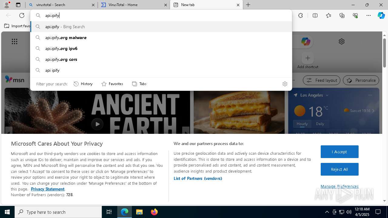Open page settings gear icon
Viewport: 388px width, 218px height.
pos(342,41)
